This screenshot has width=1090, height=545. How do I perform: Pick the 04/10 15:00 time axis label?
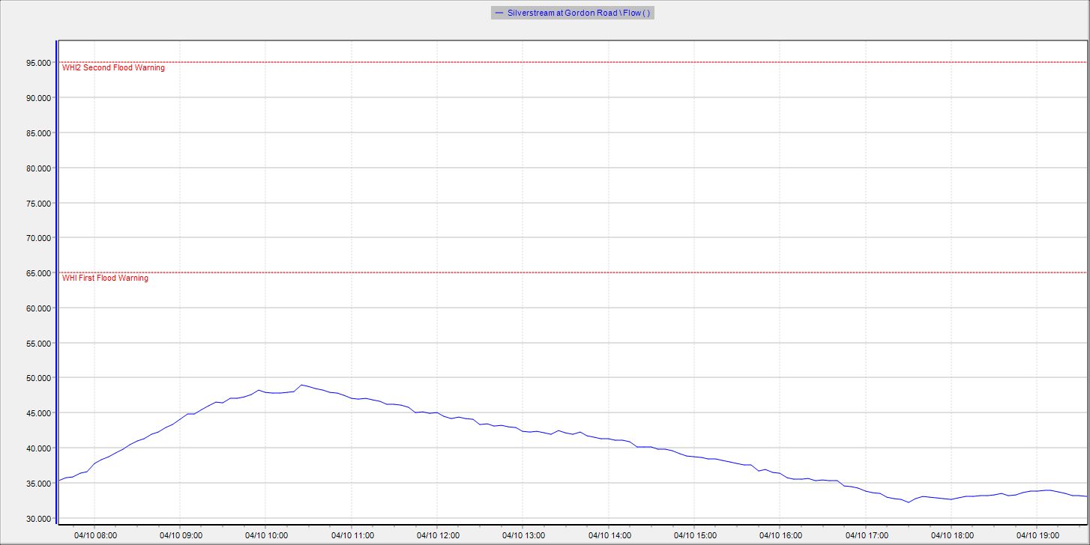(x=695, y=536)
